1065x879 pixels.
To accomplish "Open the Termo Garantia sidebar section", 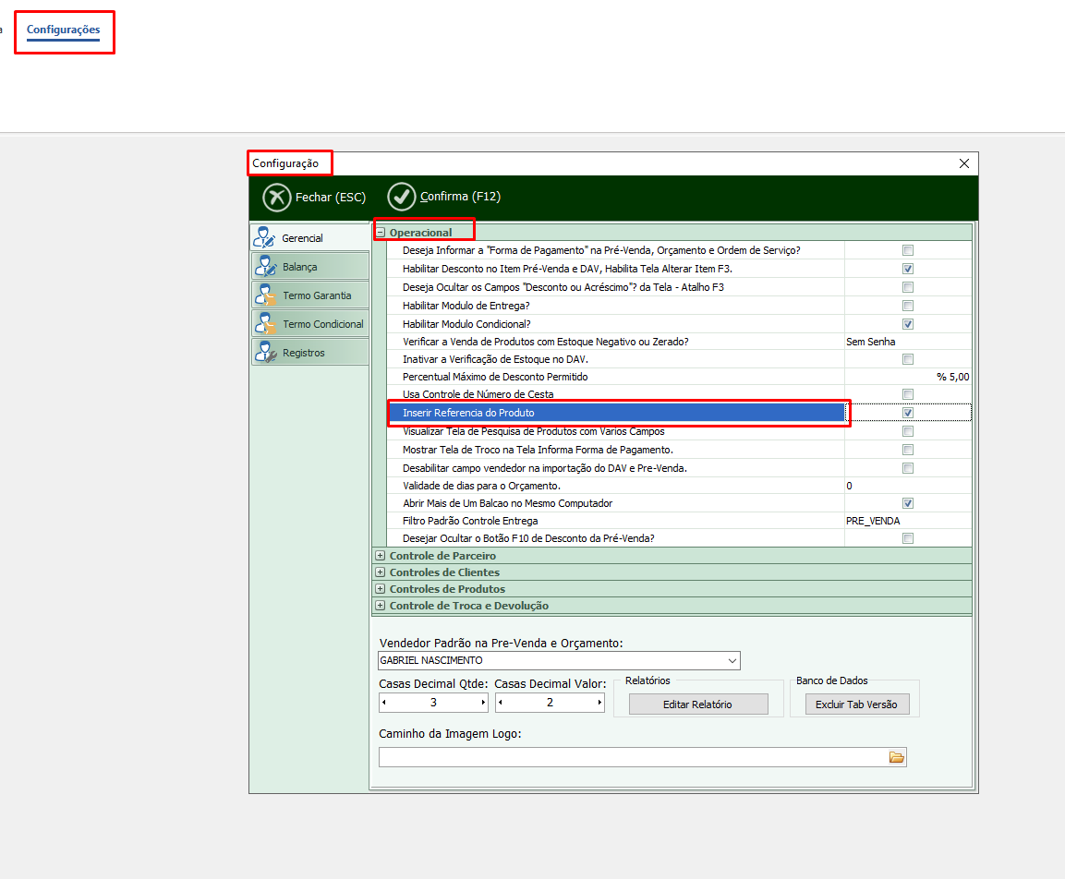I will pyautogui.click(x=309, y=295).
